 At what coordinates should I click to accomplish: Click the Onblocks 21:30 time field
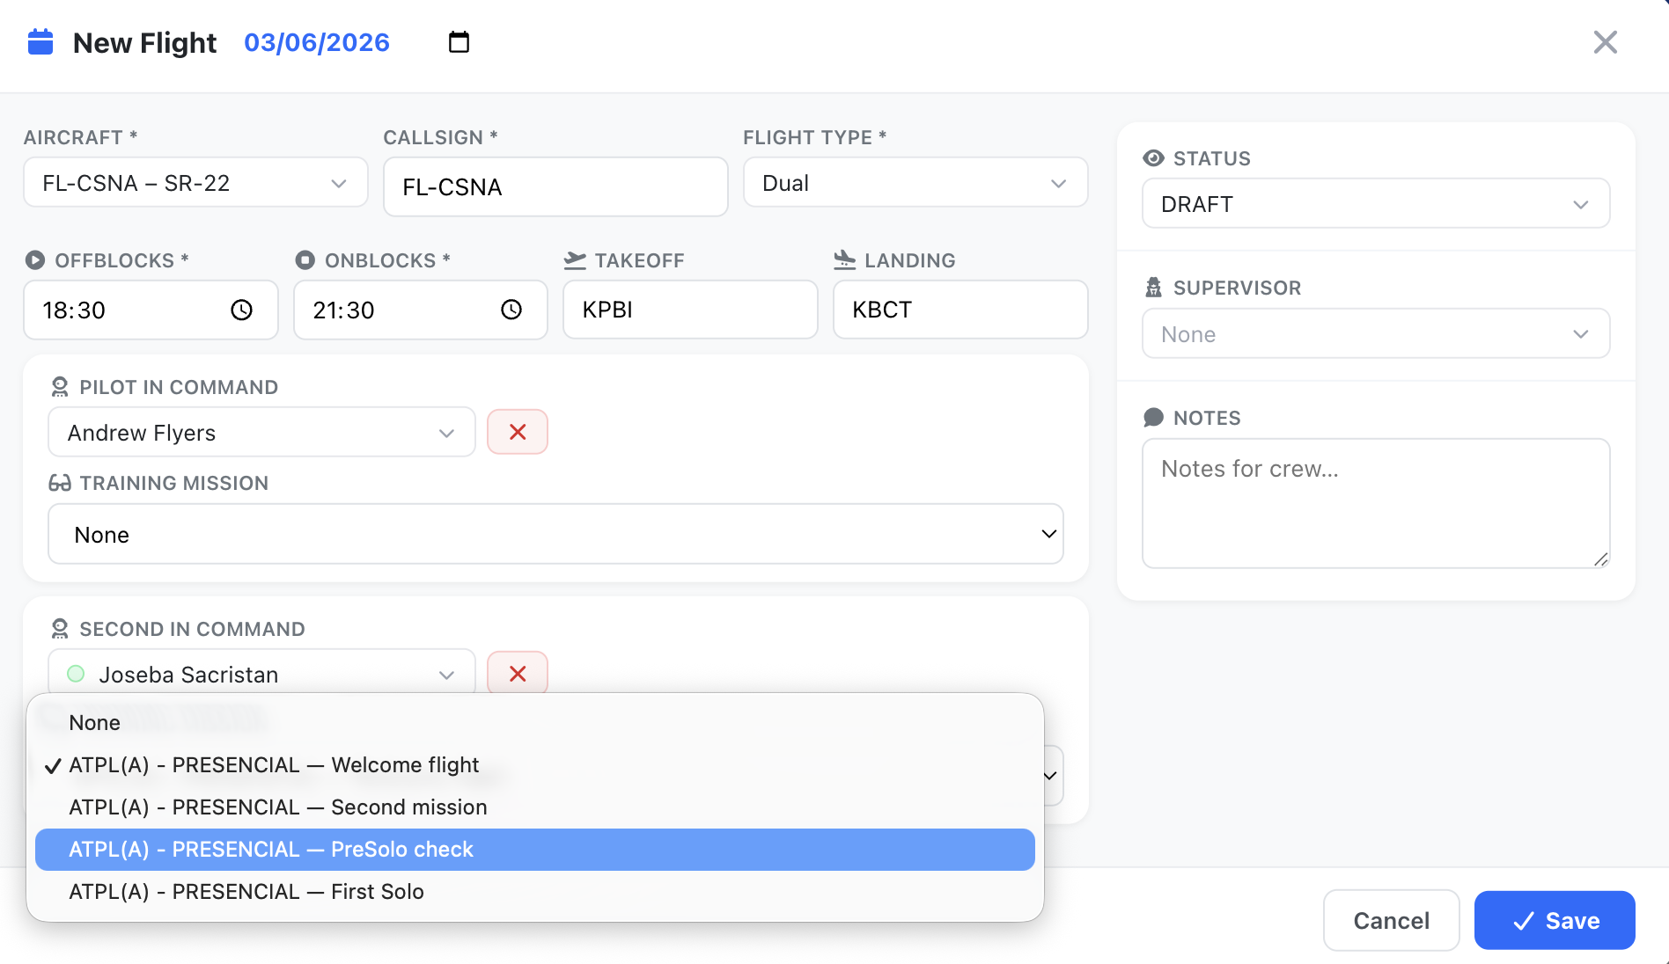point(420,310)
